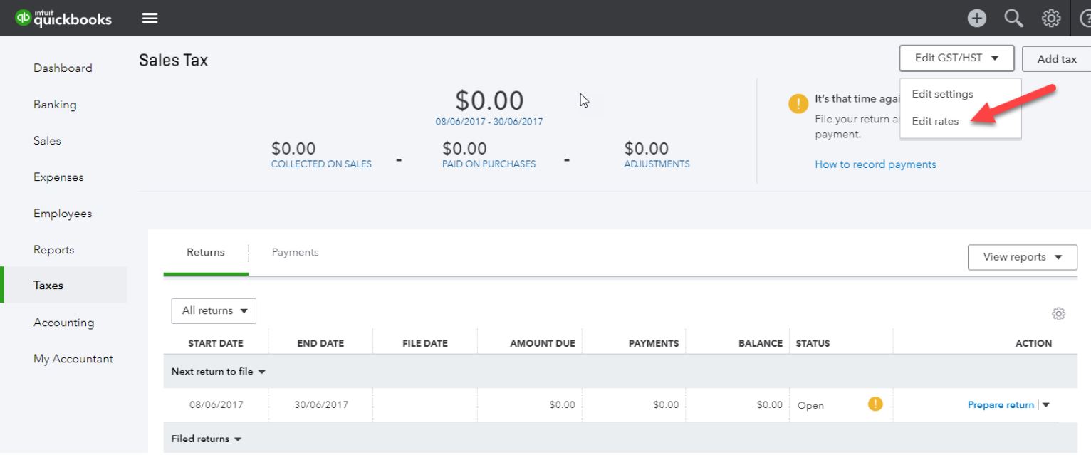
Task: Click the plus Create icon
Action: pyautogui.click(x=976, y=19)
